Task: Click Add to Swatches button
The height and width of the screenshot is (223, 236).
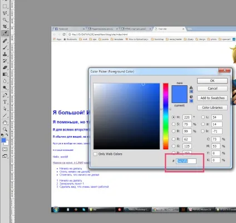Action: 212,98
